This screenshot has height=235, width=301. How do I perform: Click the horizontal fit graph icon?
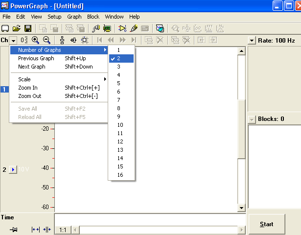click(x=73, y=40)
